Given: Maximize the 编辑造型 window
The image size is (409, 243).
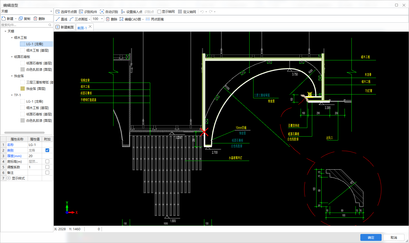Looking at the screenshot, I should tap(397, 5).
